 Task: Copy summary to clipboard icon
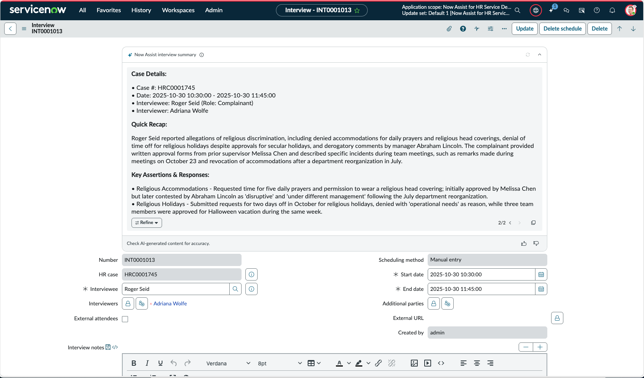click(533, 223)
